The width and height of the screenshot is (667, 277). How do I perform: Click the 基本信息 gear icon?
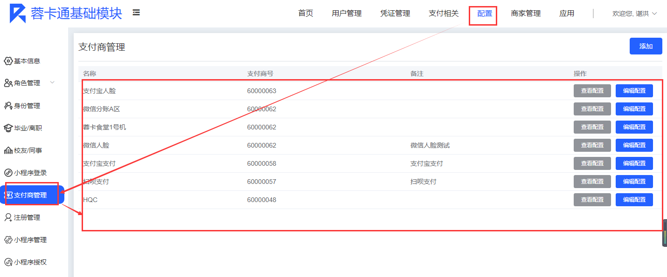(8, 61)
